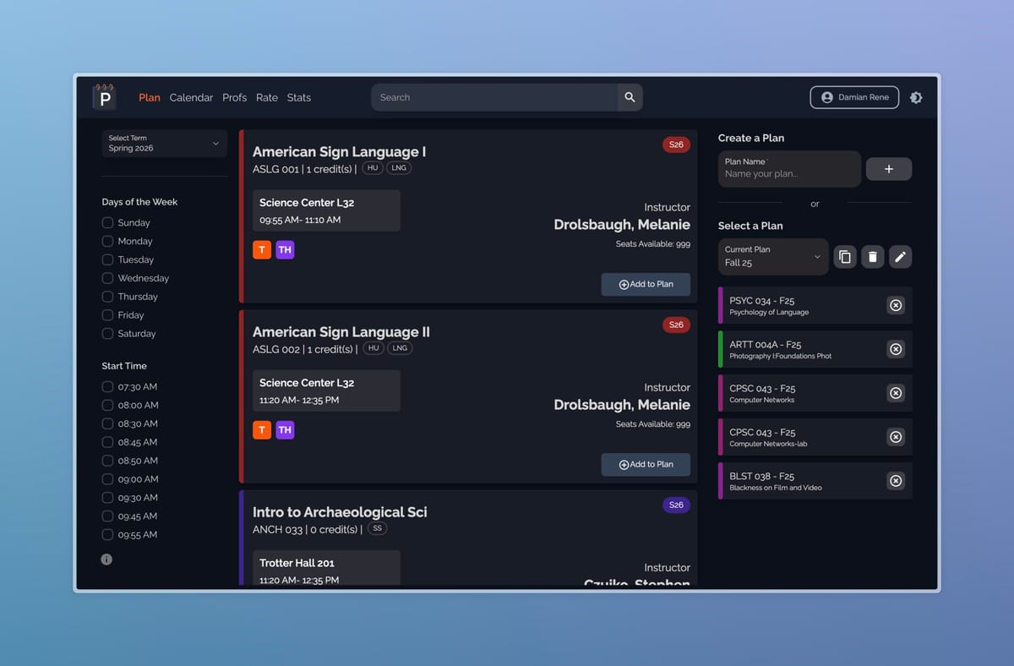Check the Monday day filter
1014x666 pixels.
pos(107,241)
